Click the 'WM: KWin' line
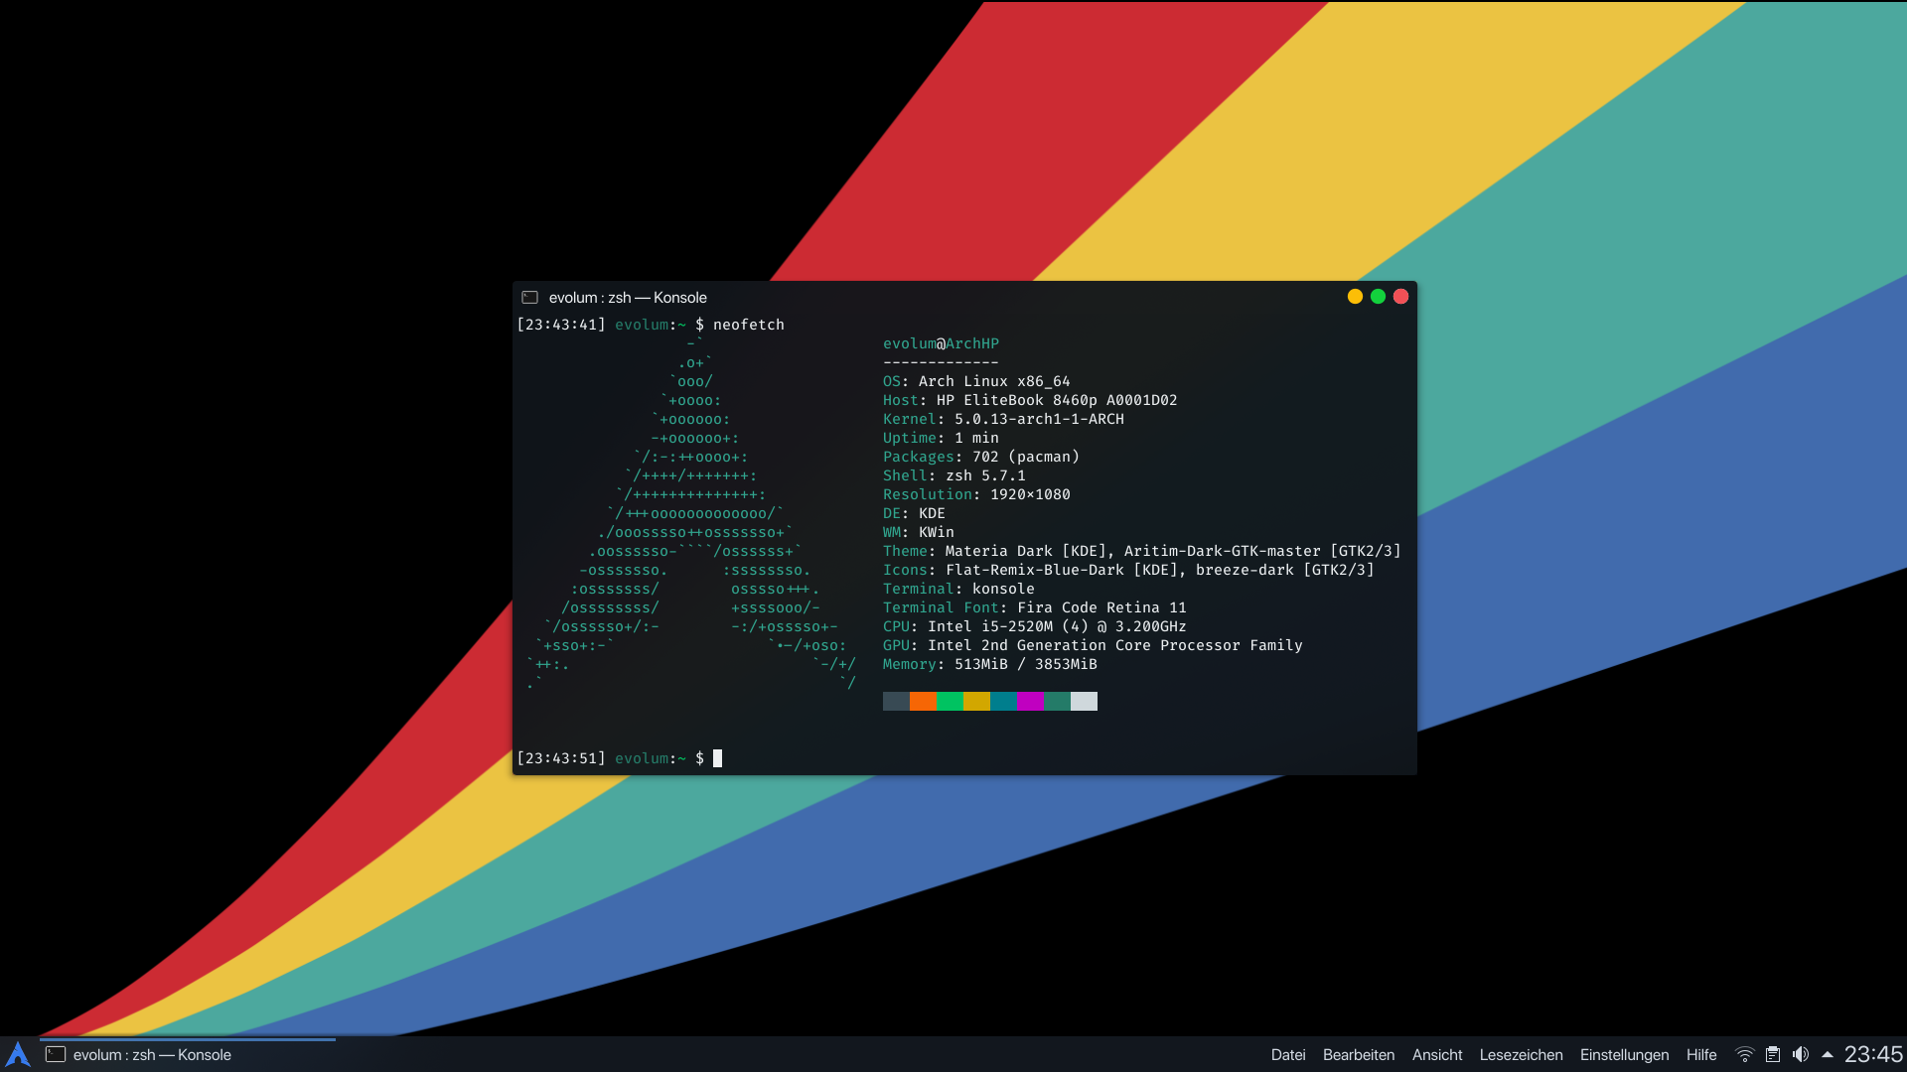This screenshot has height=1072, width=1907. [x=918, y=532]
